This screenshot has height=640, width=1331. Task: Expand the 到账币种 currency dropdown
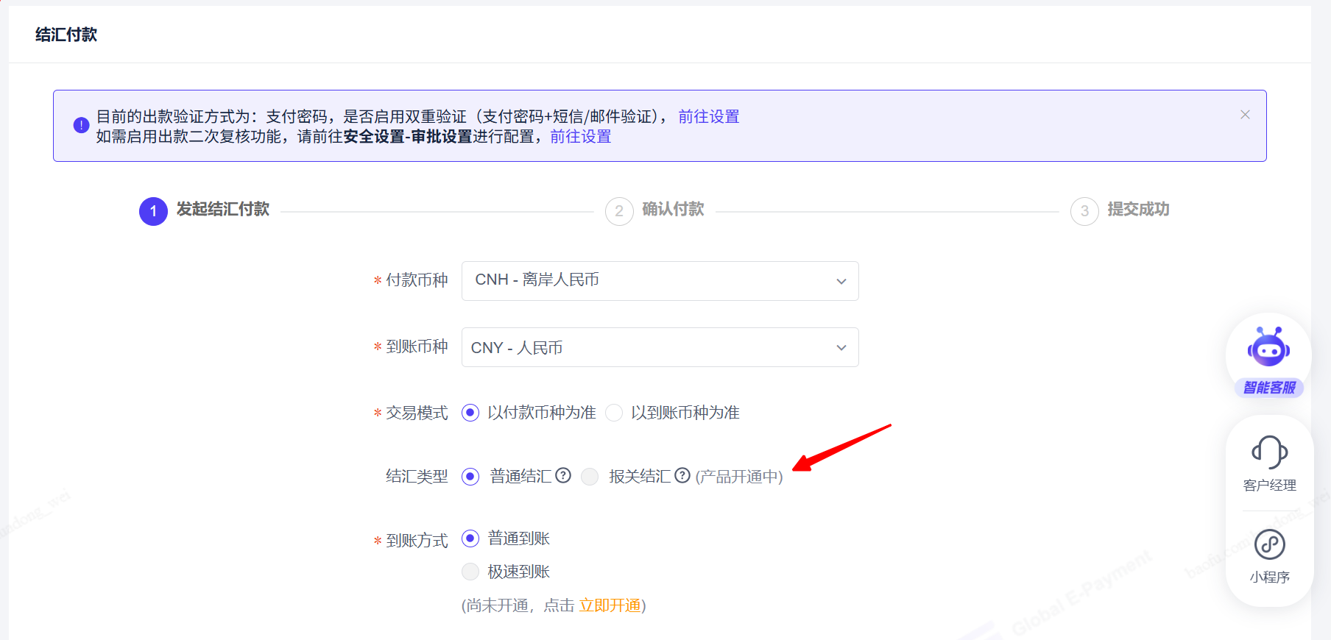click(660, 347)
